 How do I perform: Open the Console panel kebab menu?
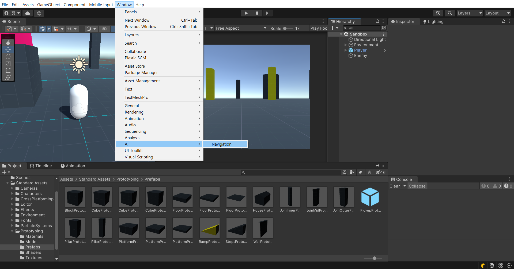(x=509, y=179)
